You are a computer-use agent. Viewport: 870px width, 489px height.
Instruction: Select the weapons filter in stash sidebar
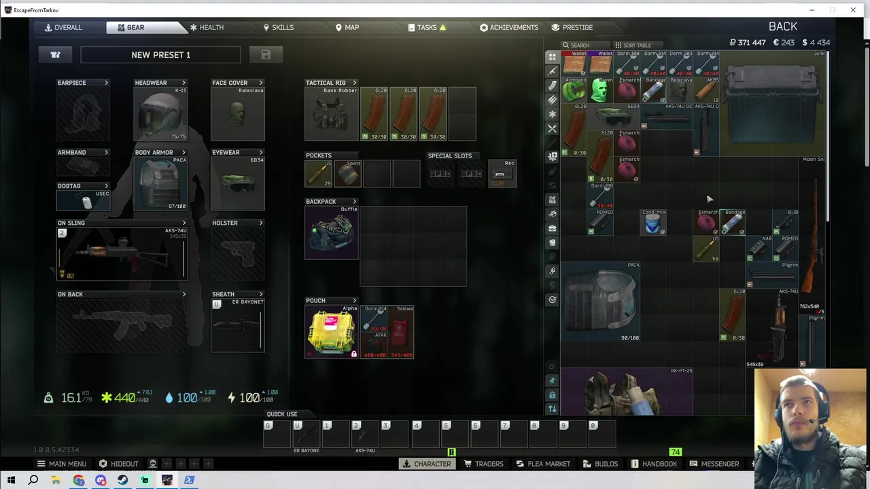pyautogui.click(x=553, y=71)
